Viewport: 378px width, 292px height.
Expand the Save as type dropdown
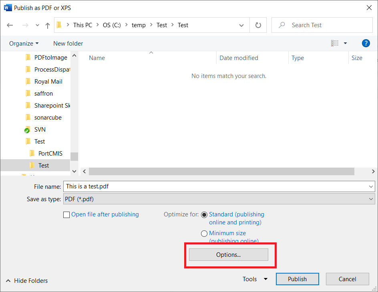[x=370, y=199]
